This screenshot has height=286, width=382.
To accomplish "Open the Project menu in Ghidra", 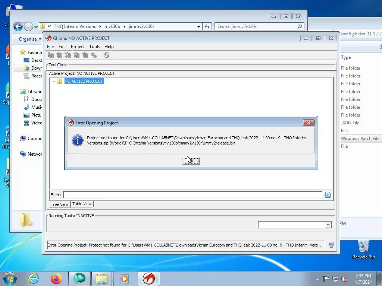I will pyautogui.click(x=78, y=47).
